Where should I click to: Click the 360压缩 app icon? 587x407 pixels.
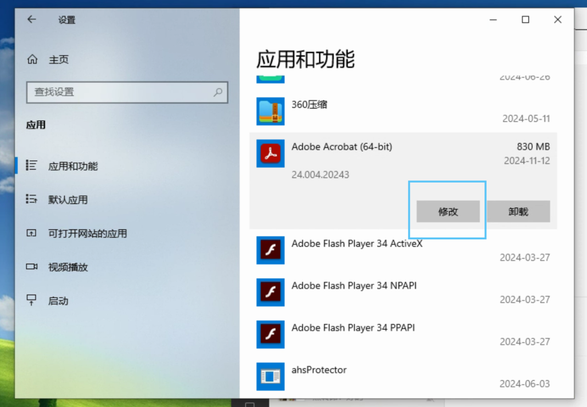click(271, 112)
